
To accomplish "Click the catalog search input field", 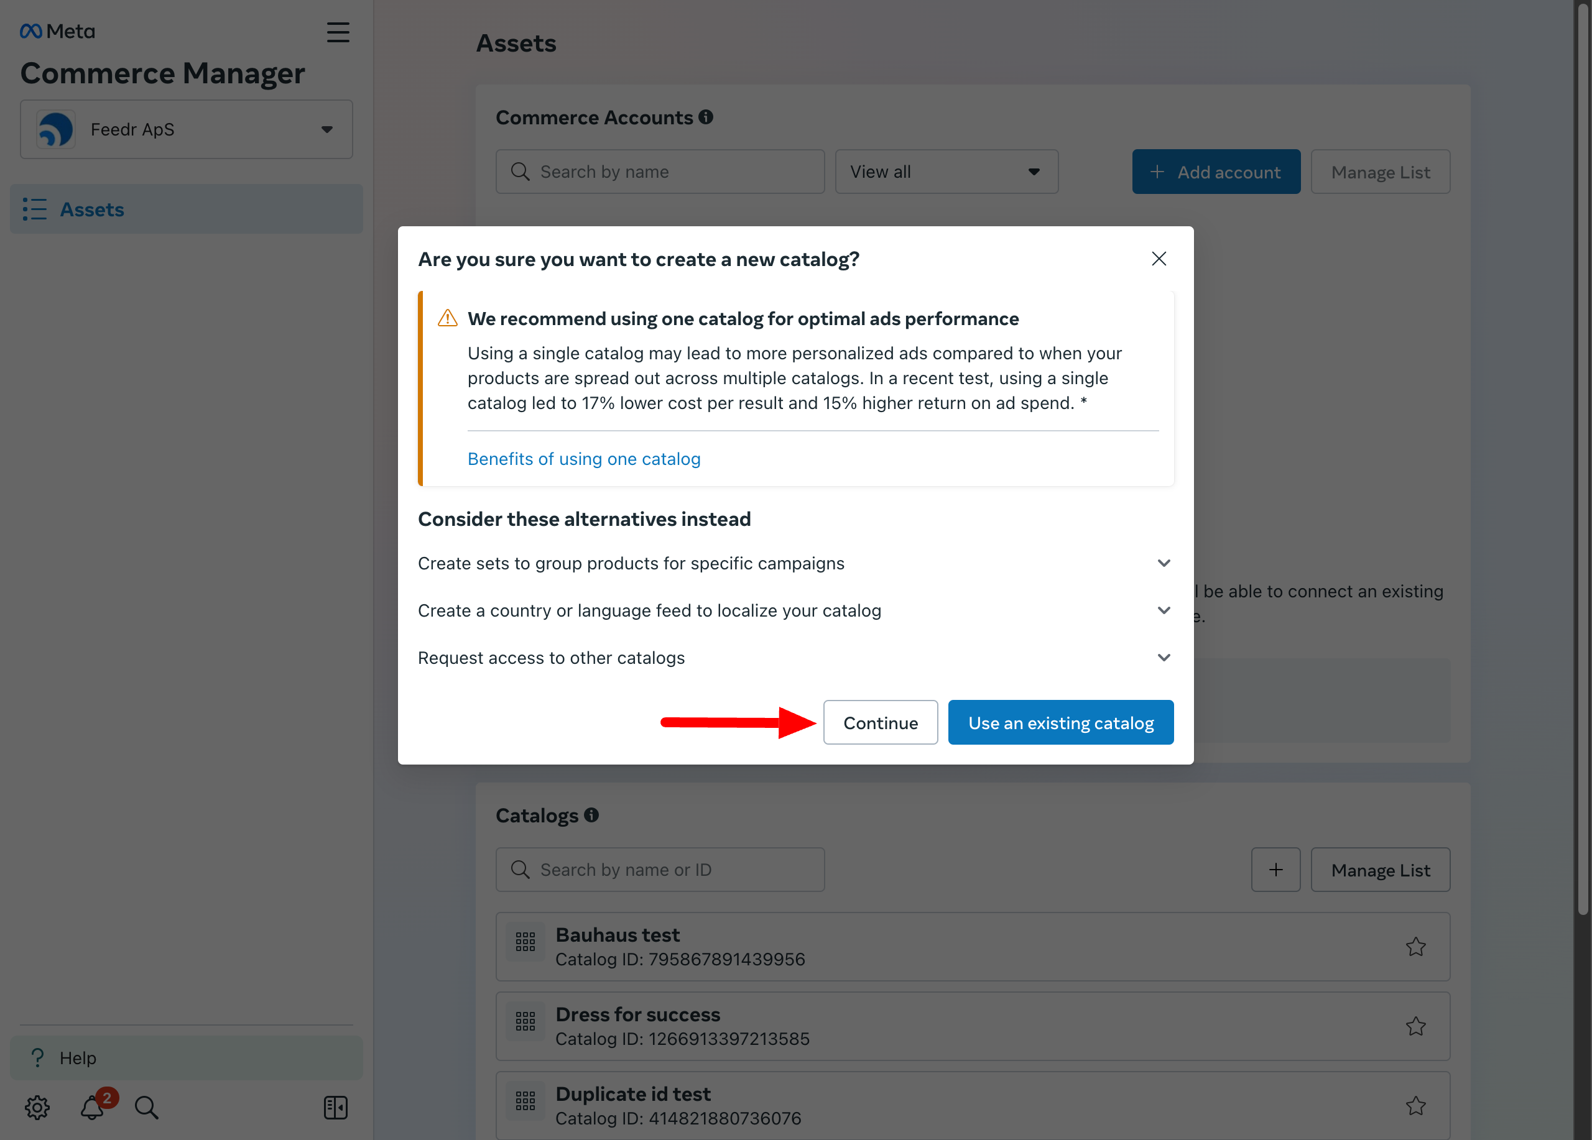I will coord(660,870).
